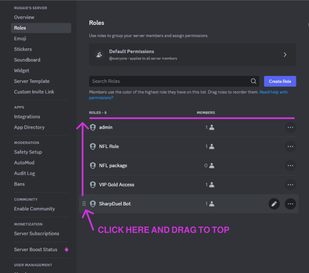Click the Create Role button

(x=280, y=81)
